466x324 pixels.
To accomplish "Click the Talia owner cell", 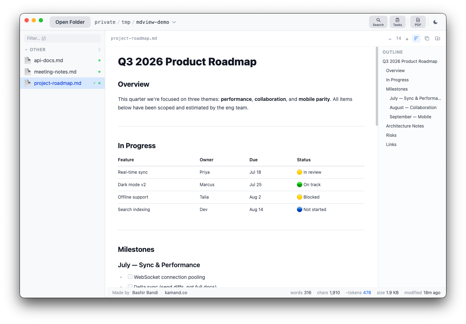I will coord(204,197).
